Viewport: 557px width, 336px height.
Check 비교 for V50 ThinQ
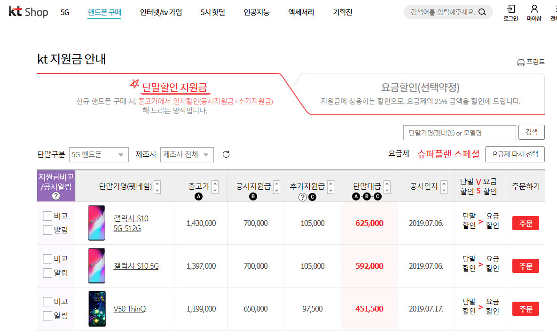tap(47, 302)
